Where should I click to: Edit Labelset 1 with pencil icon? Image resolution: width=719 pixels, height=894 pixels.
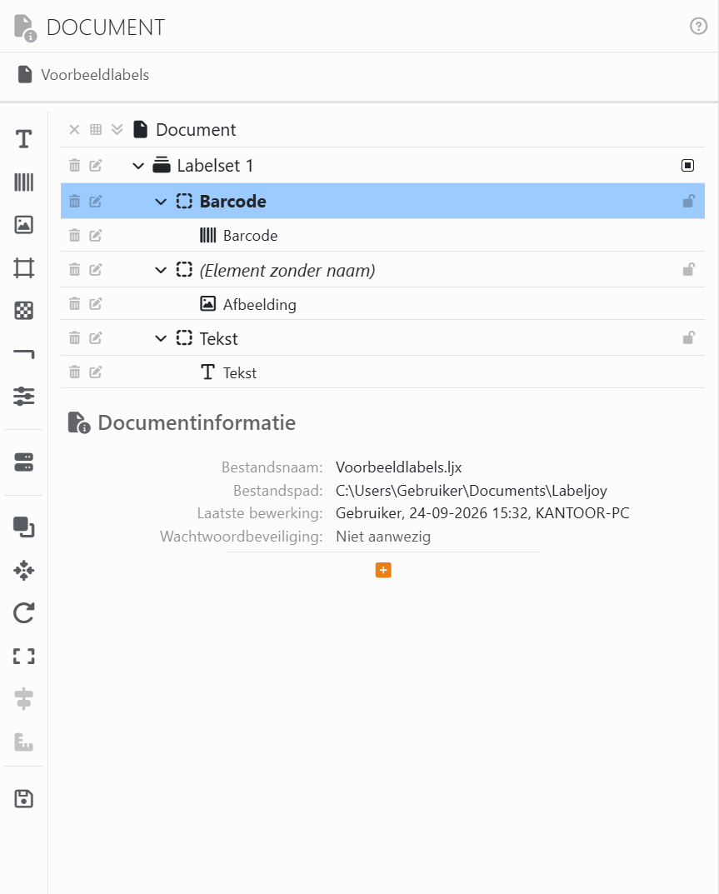coord(96,165)
